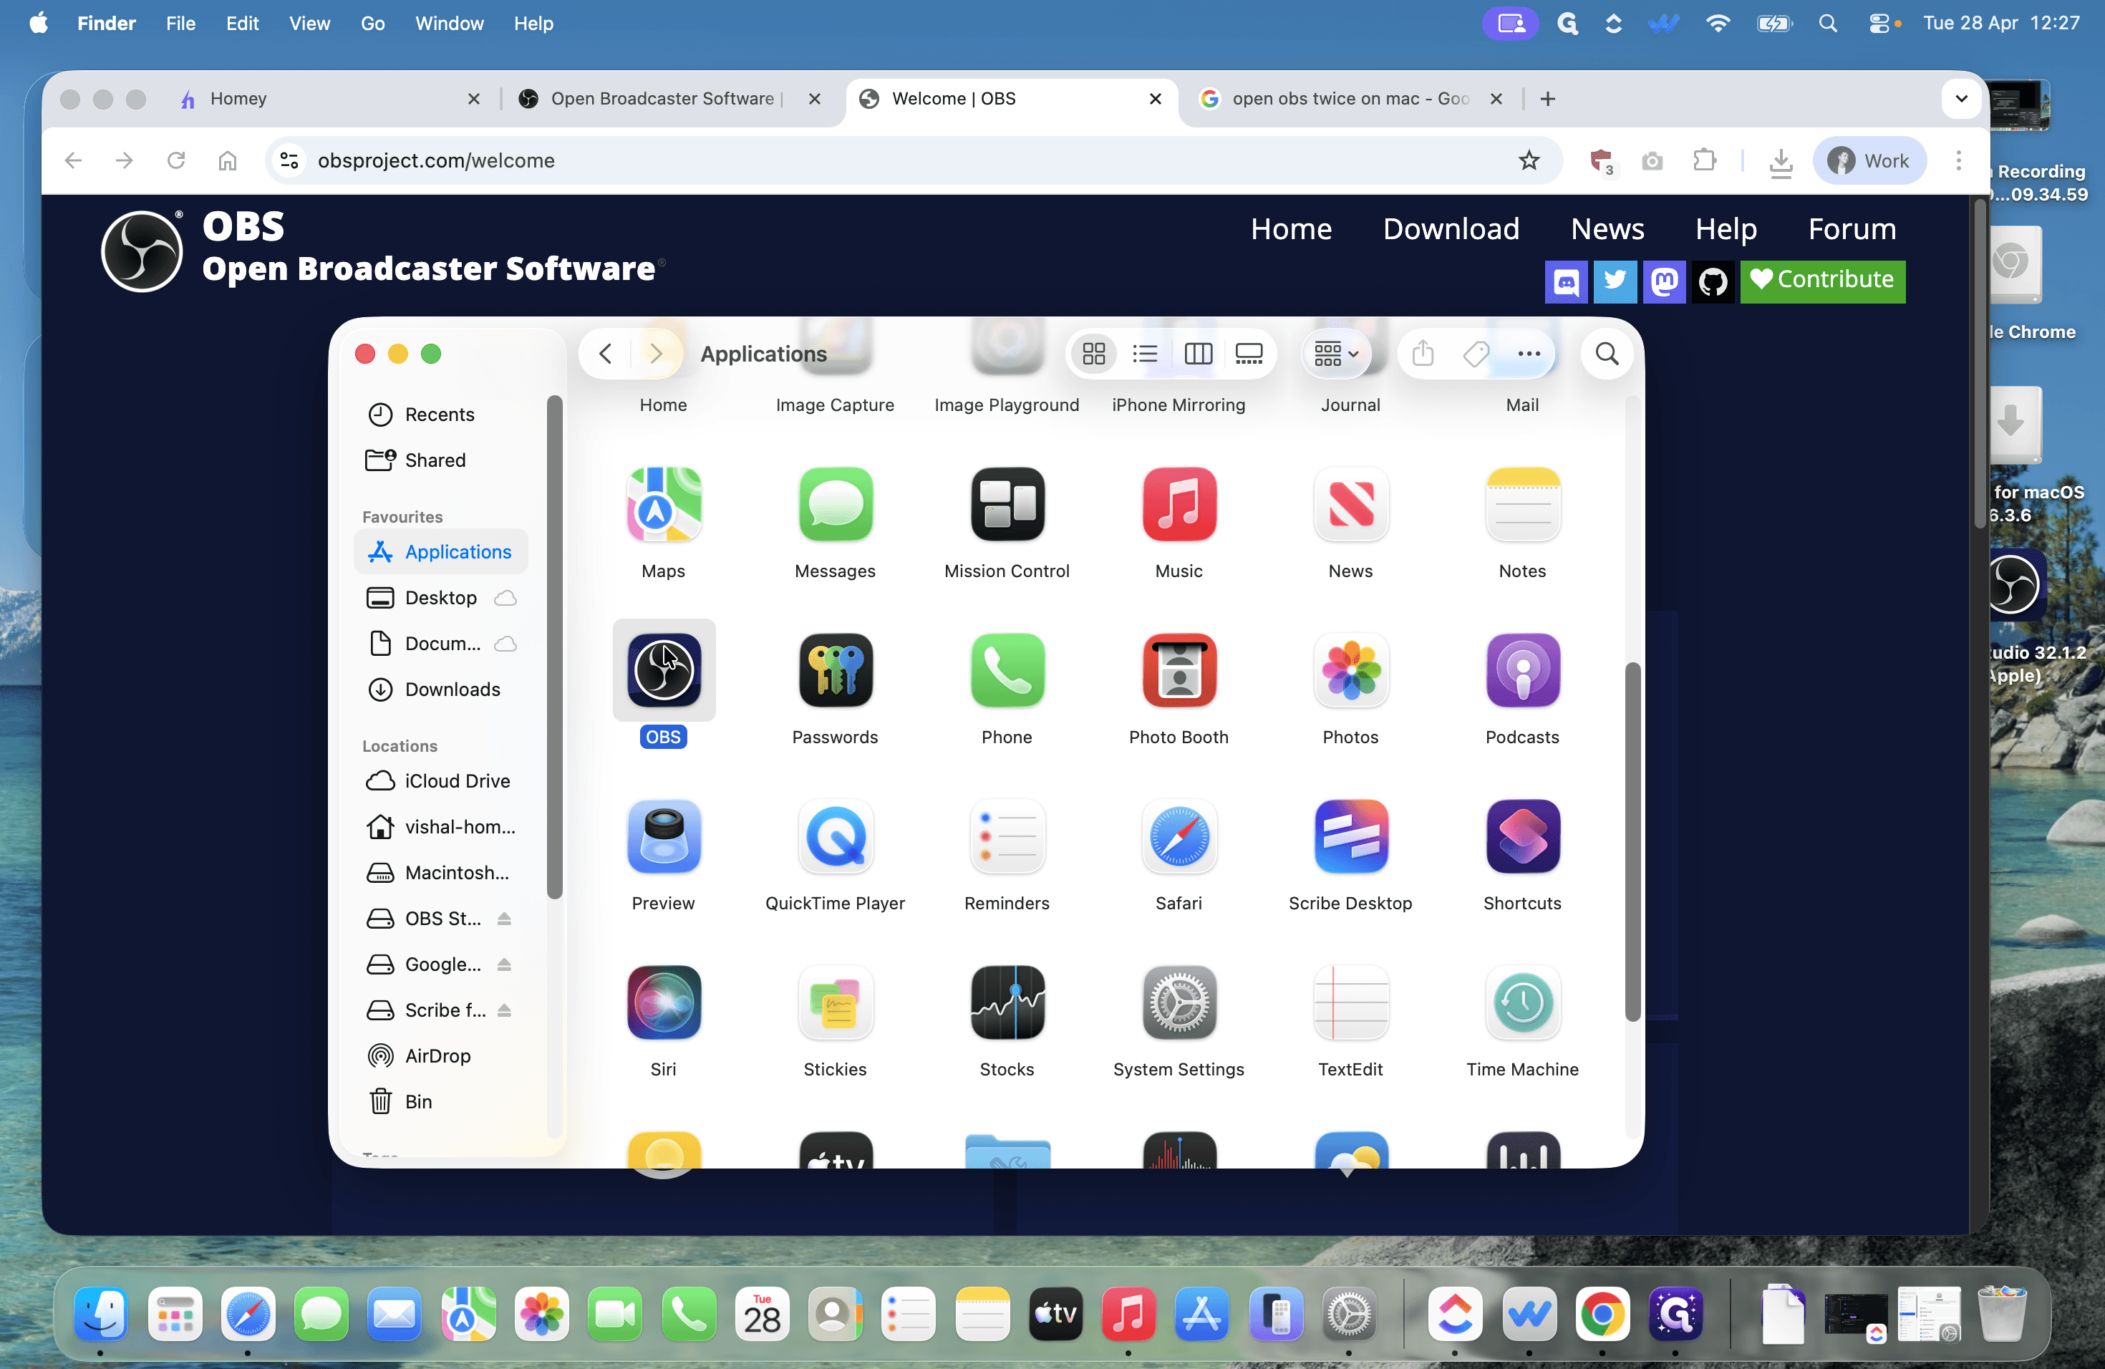The height and width of the screenshot is (1369, 2105).
Task: Go back in Finder with the back arrow
Action: [605, 354]
